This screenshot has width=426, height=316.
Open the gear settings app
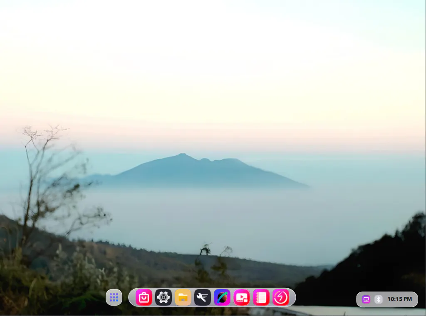click(x=163, y=297)
